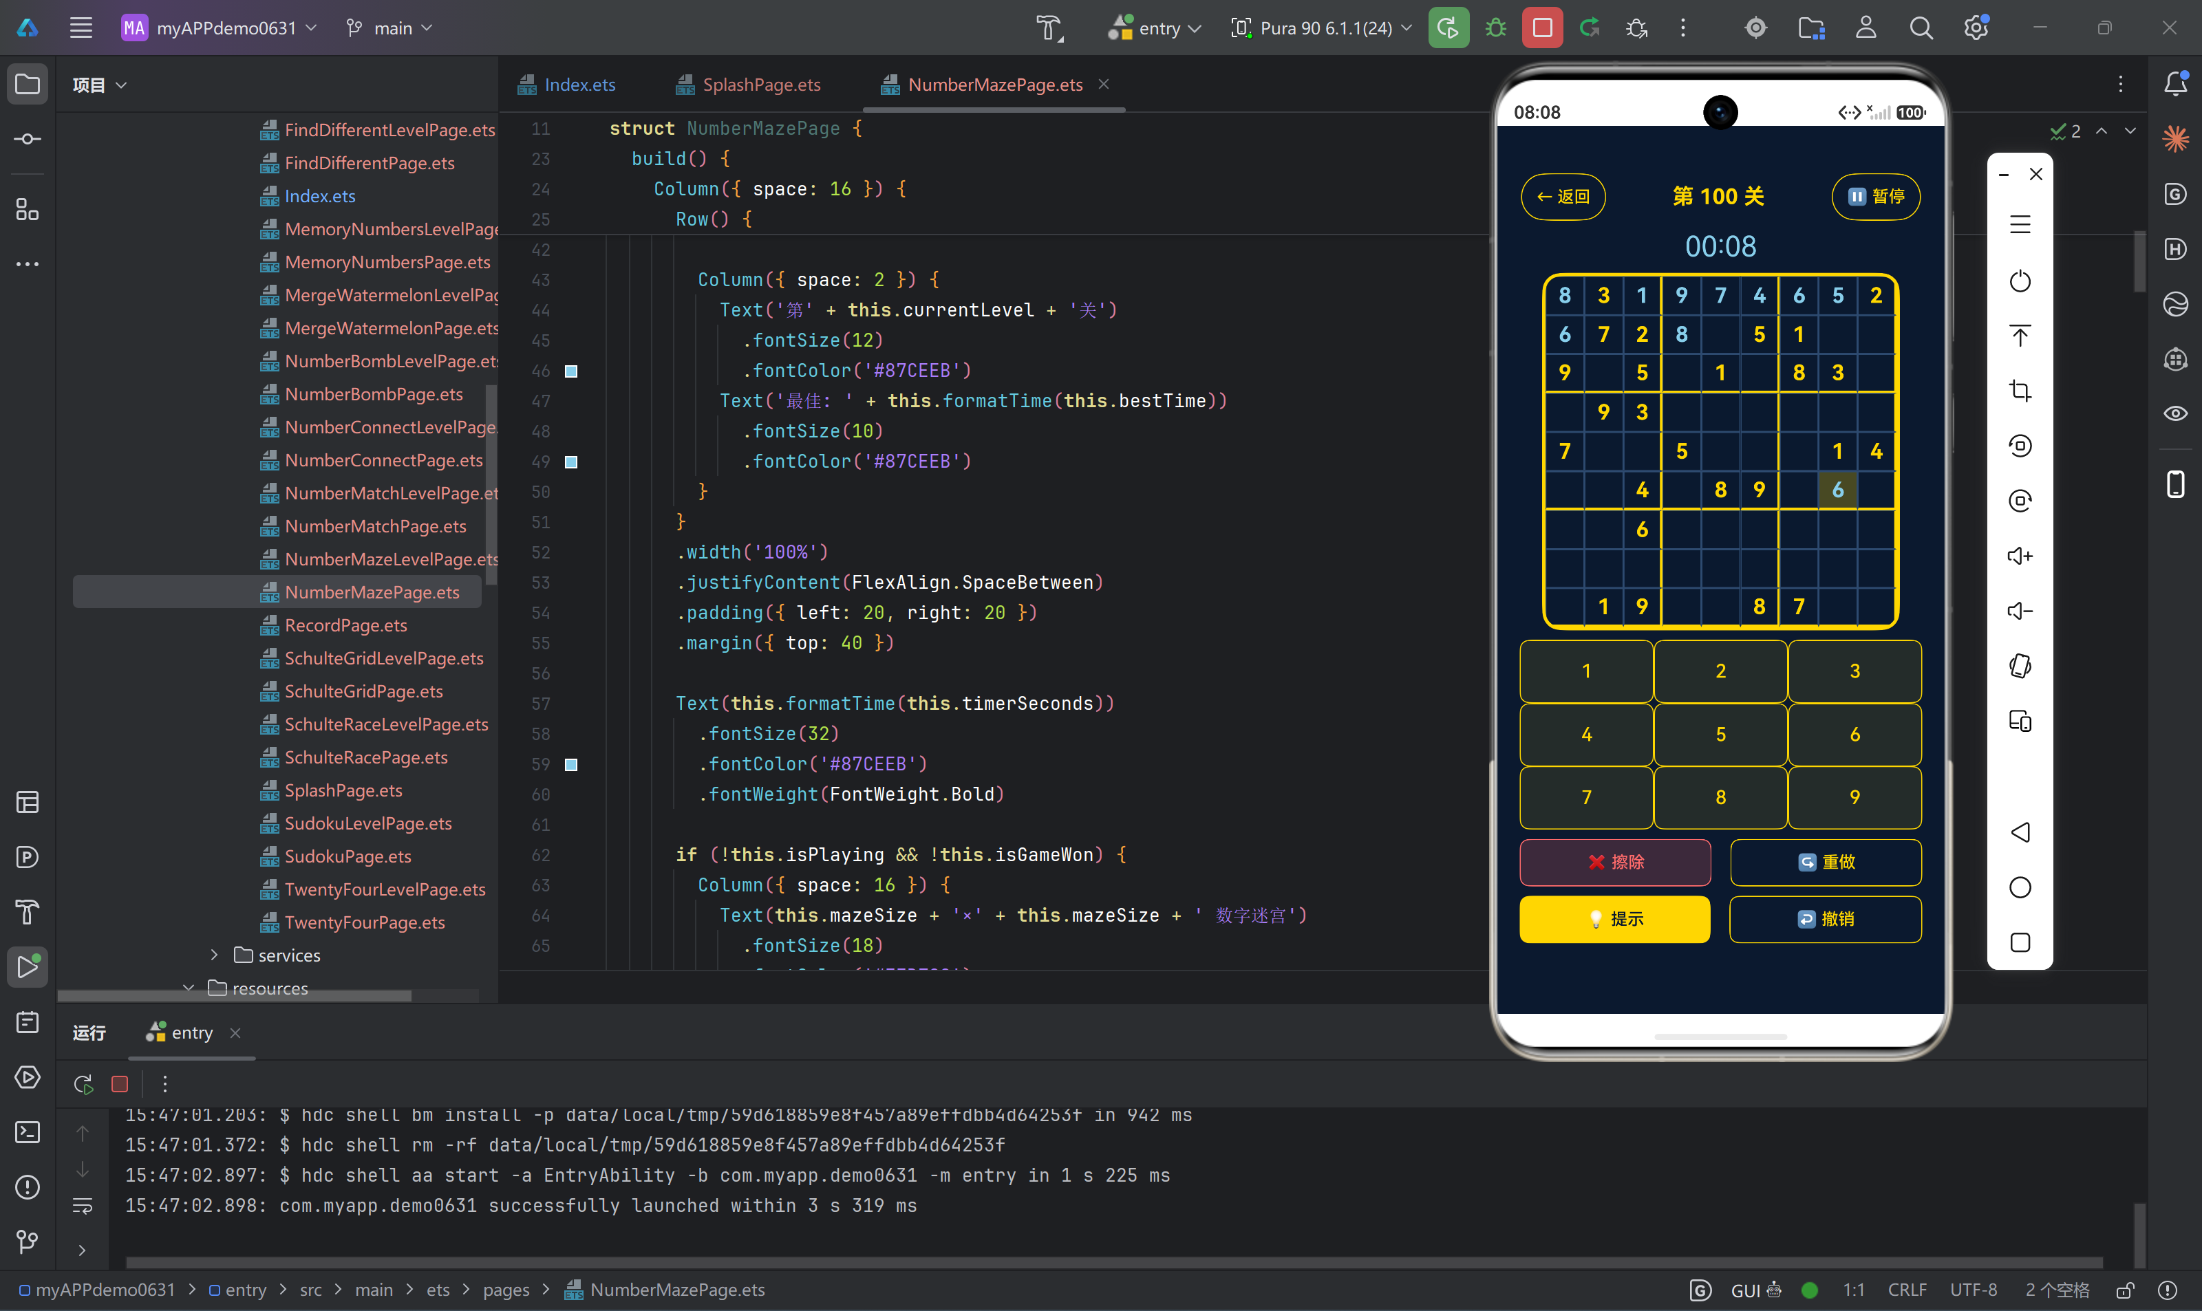2202x1311 pixels.
Task: Select the highlighted 6 sudoku cell
Action: (x=1838, y=490)
